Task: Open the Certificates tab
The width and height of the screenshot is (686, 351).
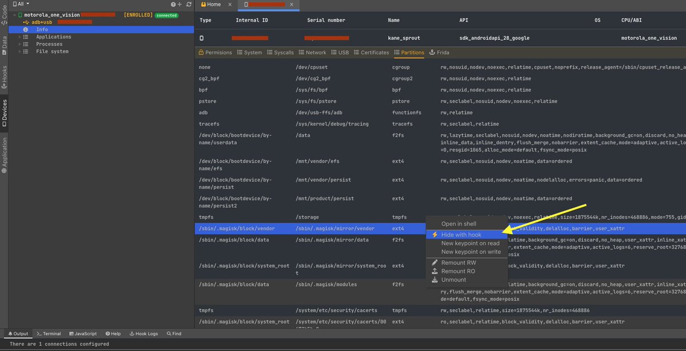Action: coord(371,52)
